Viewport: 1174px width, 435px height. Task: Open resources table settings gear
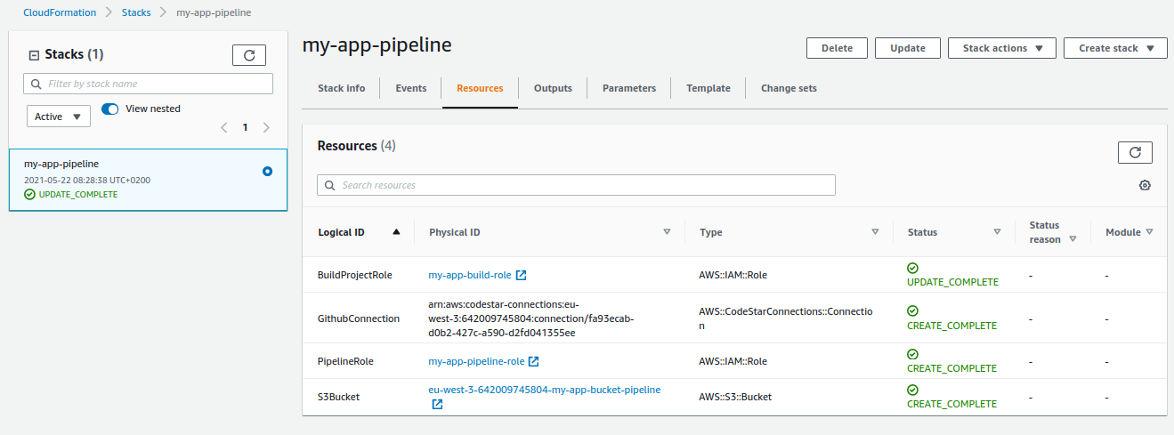[x=1145, y=185]
